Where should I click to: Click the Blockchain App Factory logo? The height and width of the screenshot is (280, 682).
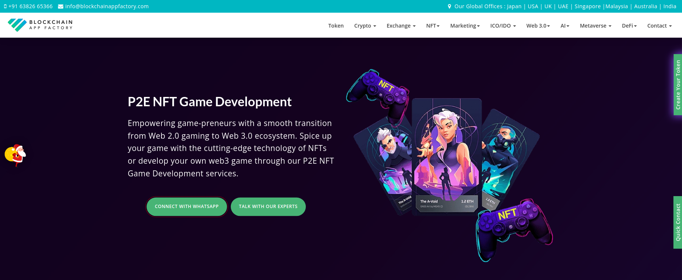[x=40, y=25]
